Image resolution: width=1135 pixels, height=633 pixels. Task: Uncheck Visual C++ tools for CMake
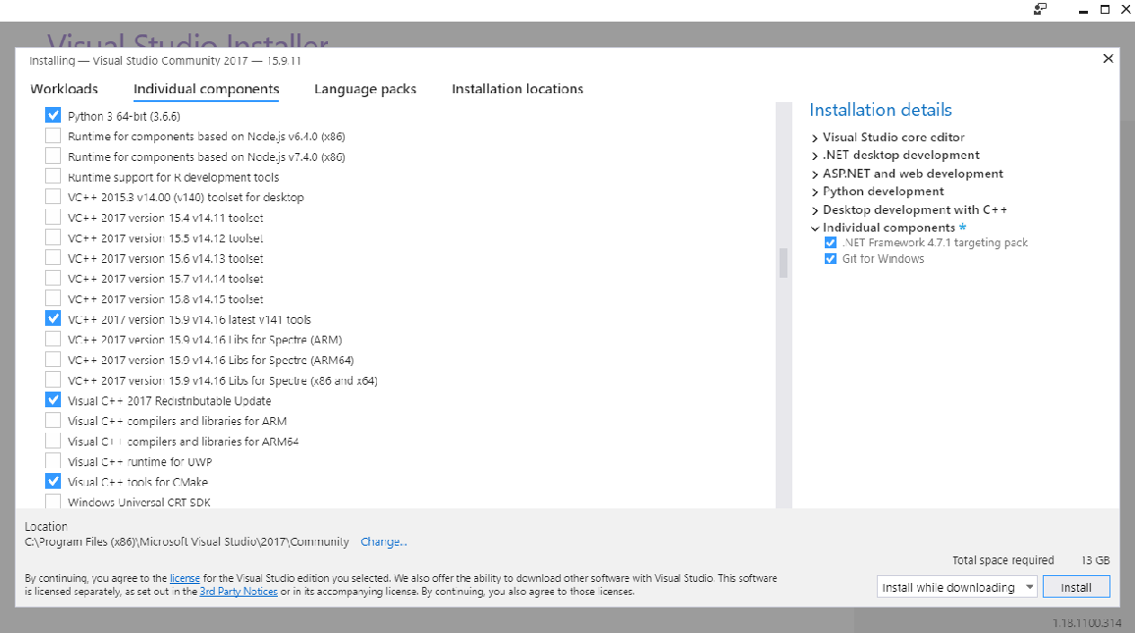coord(53,481)
